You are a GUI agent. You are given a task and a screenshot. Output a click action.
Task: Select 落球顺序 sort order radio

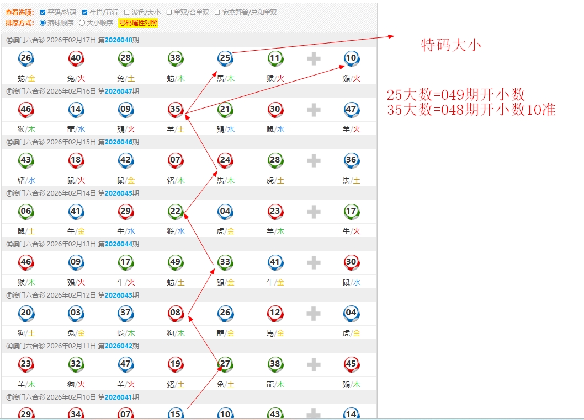click(43, 23)
